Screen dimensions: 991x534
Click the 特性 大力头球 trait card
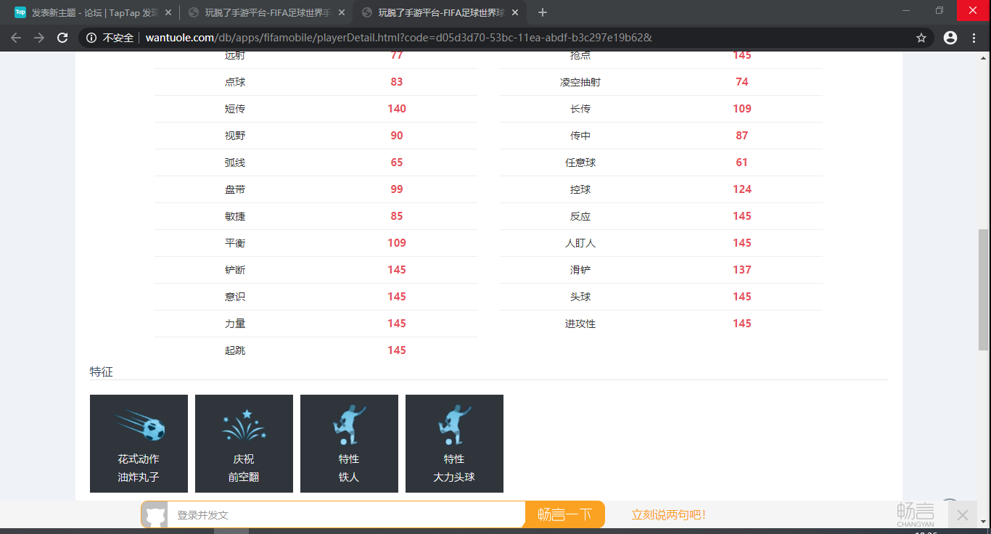coord(454,443)
